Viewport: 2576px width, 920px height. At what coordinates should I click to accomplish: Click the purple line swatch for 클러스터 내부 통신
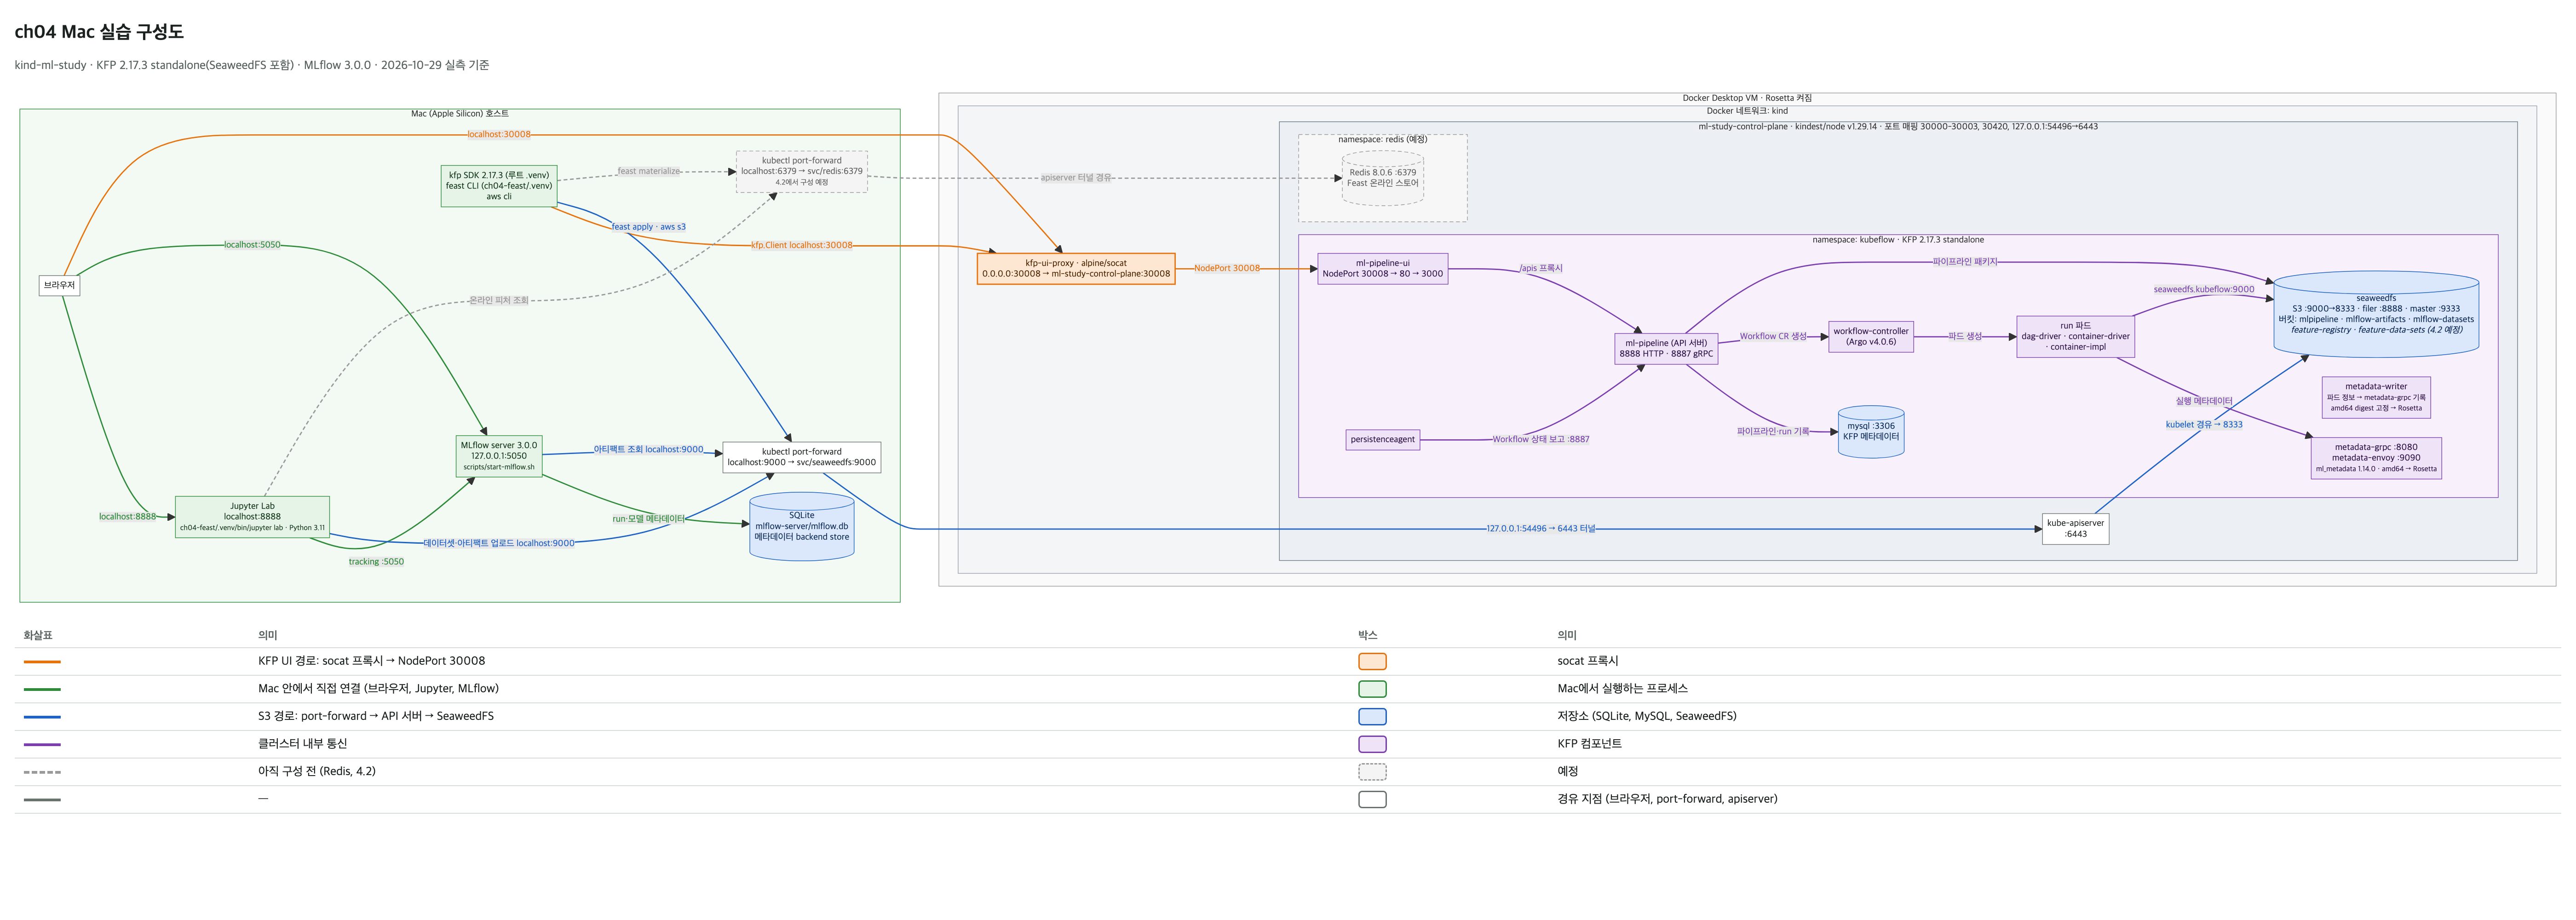42,744
